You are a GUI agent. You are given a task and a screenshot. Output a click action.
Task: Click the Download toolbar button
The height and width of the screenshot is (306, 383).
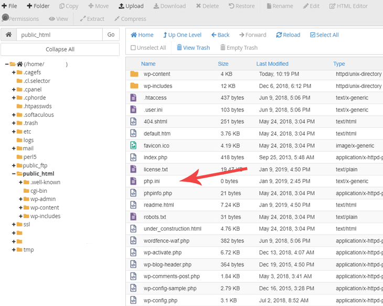click(169, 6)
